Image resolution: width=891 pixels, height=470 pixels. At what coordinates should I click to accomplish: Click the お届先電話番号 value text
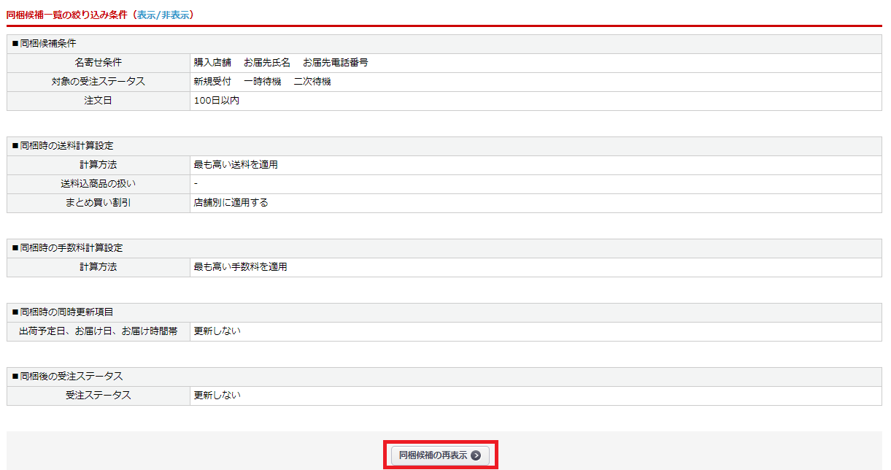pyautogui.click(x=336, y=63)
